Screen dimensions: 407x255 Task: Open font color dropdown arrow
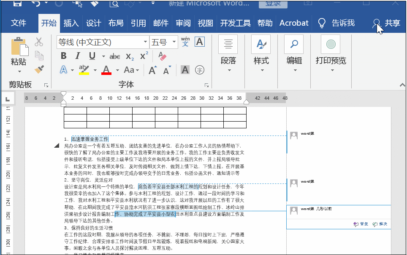(117, 70)
